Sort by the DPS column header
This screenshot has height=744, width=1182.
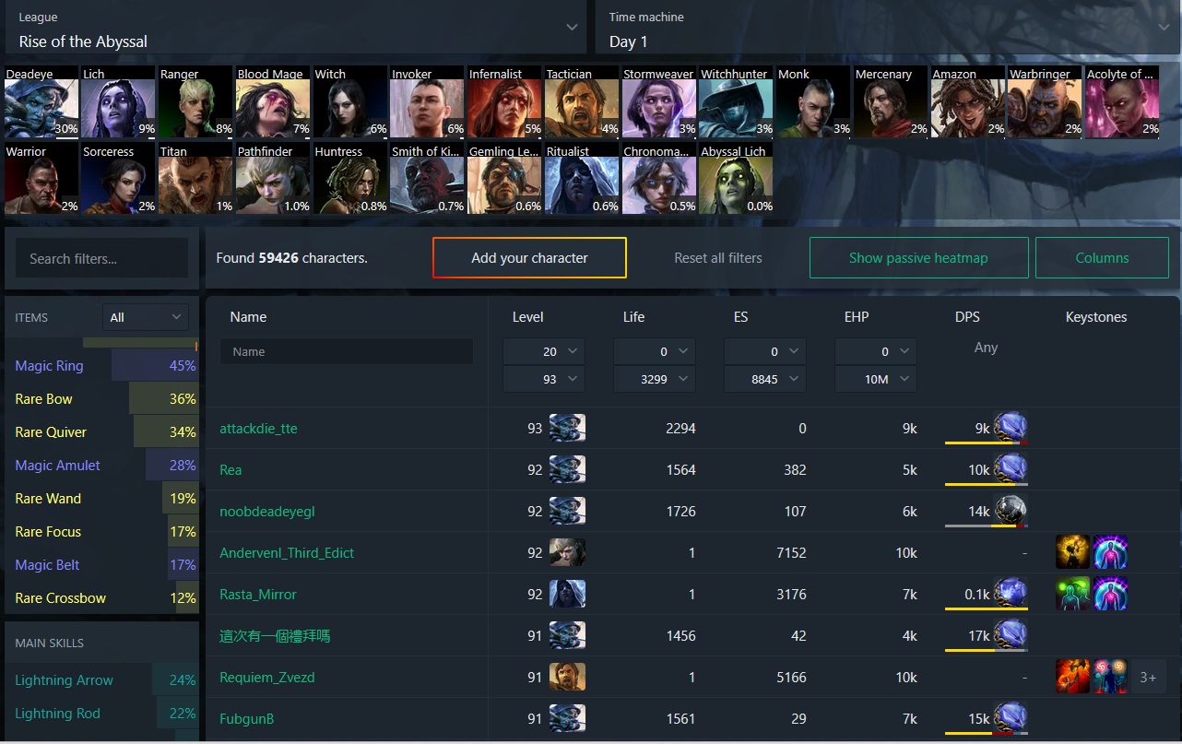(x=967, y=317)
